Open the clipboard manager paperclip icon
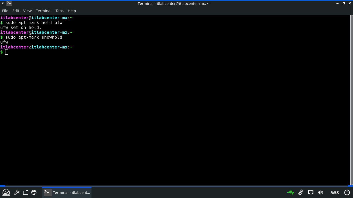The image size is (353, 198). click(301, 192)
